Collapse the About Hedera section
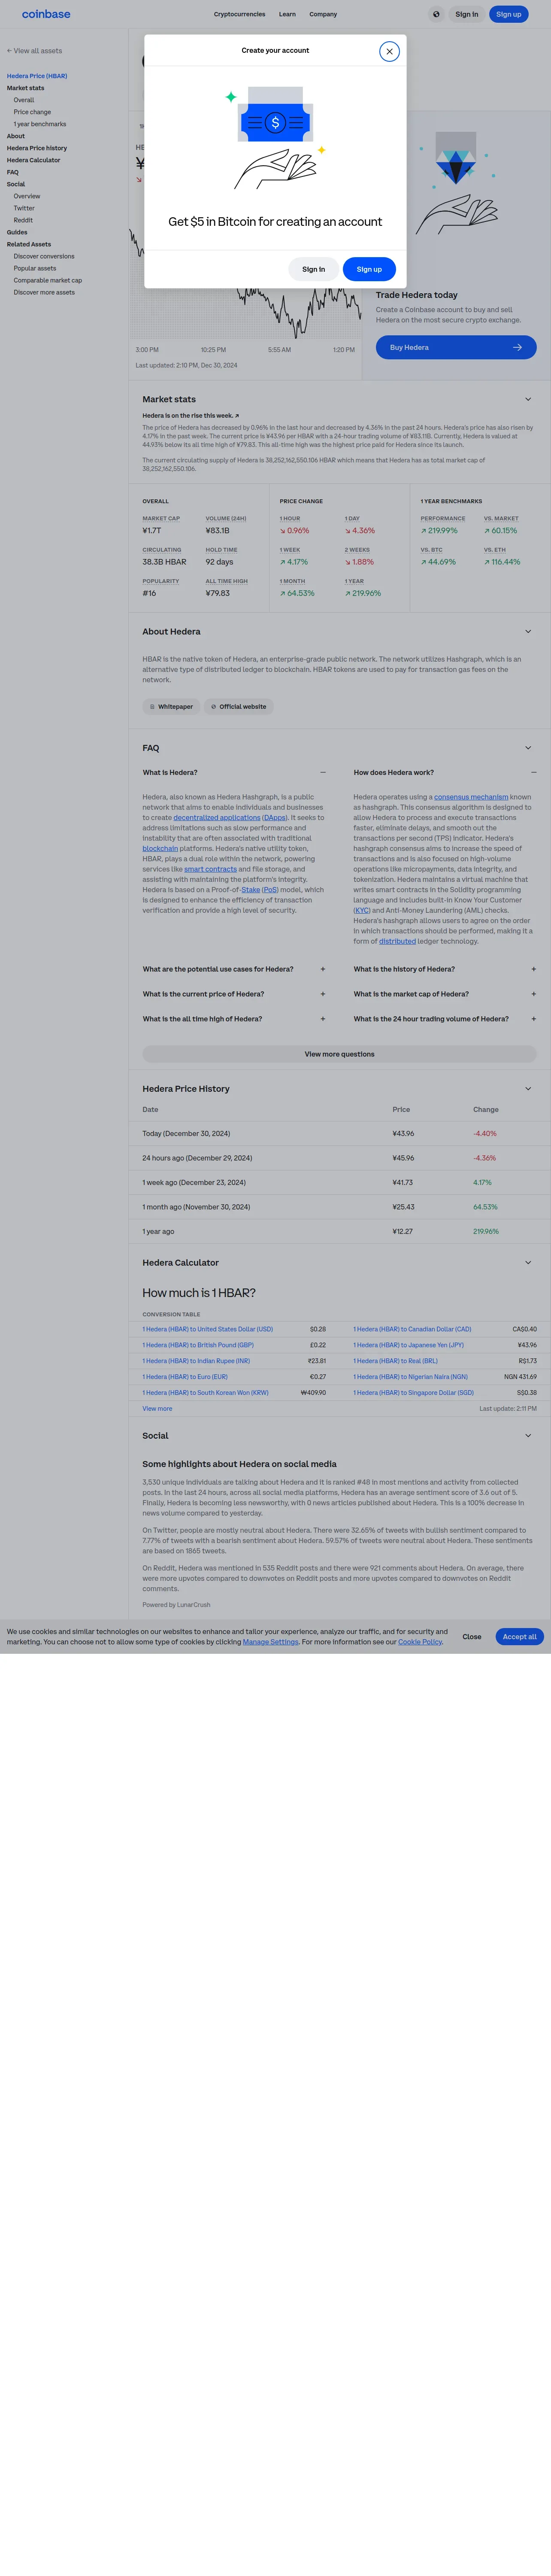 (x=528, y=631)
